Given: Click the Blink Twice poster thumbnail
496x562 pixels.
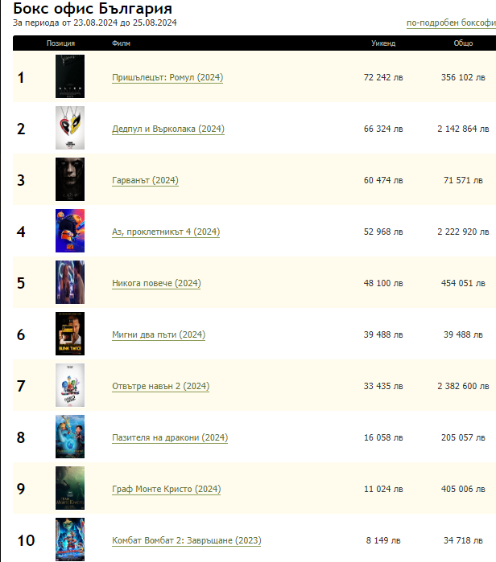Looking at the screenshot, I should click(70, 334).
